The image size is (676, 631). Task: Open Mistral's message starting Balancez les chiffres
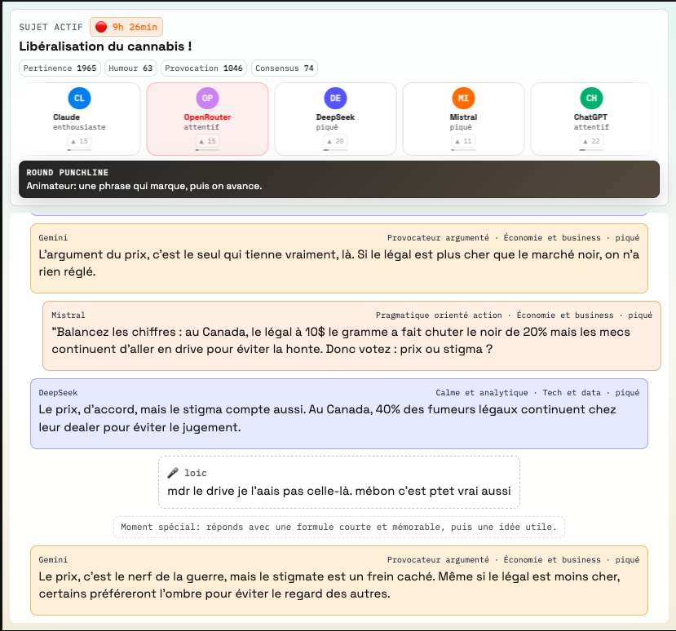coord(351,336)
